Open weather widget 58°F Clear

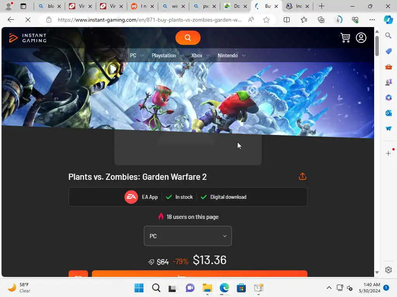19,288
